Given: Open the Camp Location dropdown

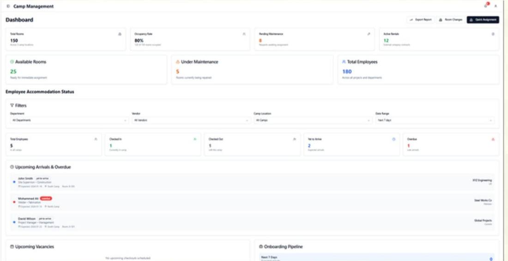Looking at the screenshot, I should pyautogui.click(x=313, y=120).
